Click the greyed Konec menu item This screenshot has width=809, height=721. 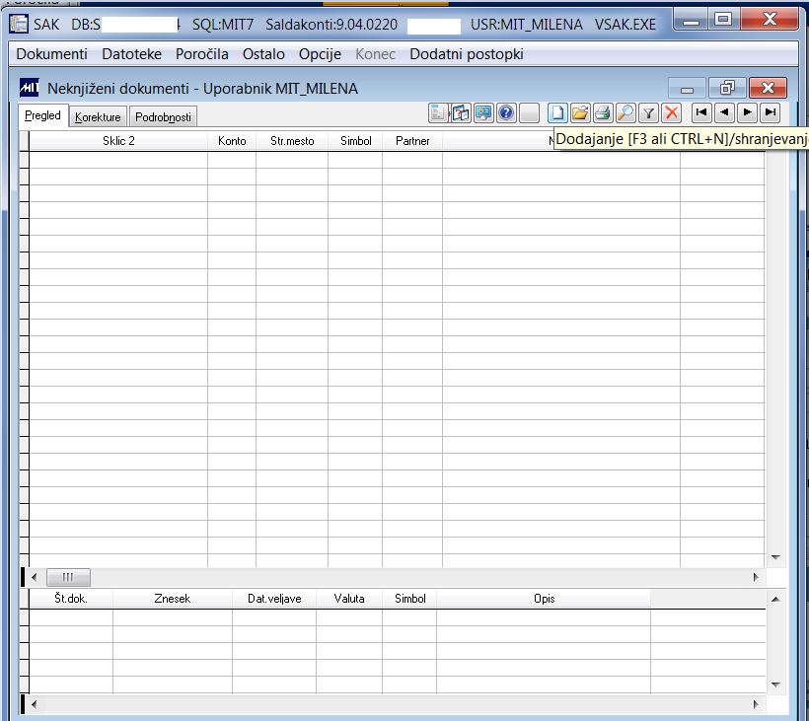click(x=375, y=54)
